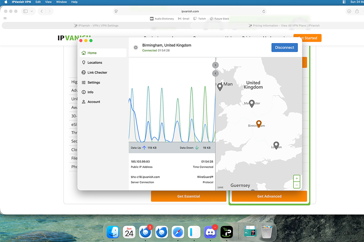
Task: Click the WireGuard protocol text
Action: (205, 177)
